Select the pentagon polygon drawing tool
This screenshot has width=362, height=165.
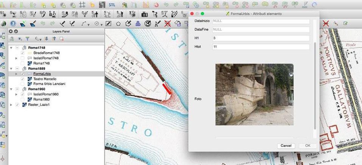click(x=119, y=23)
